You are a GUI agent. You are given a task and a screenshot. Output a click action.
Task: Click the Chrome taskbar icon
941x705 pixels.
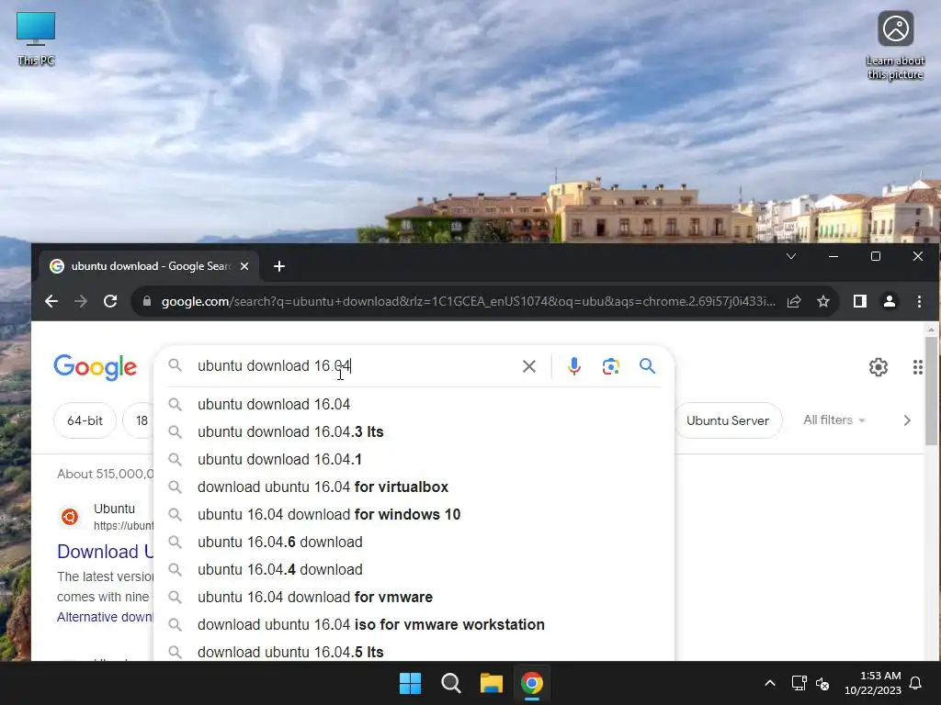(532, 683)
